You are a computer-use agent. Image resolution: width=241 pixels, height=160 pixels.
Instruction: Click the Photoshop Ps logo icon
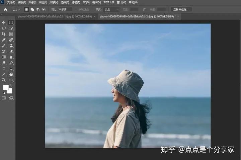2,2
